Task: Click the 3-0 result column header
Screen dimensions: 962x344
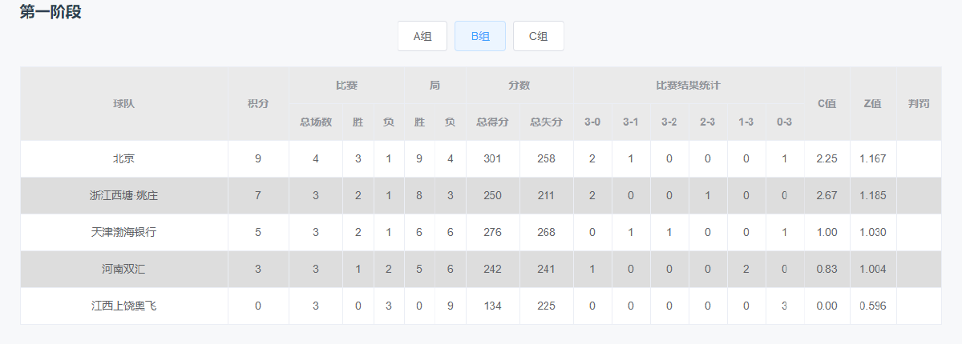Action: (592, 122)
